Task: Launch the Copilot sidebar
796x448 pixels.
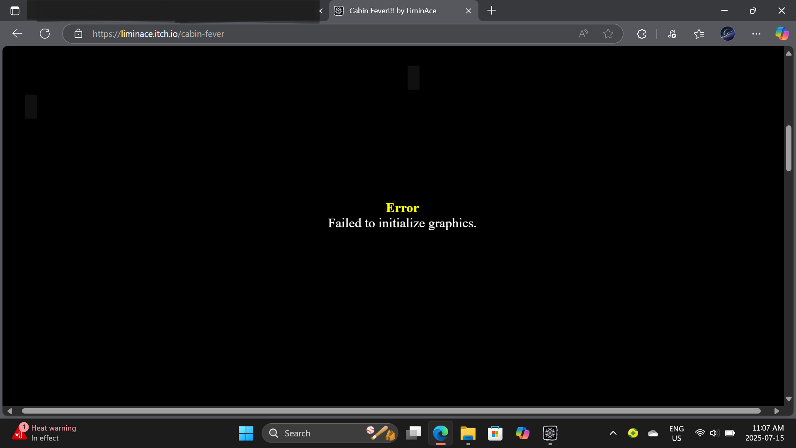Action: [782, 34]
